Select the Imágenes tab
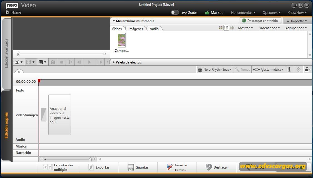Screen dimensions: 313x178 (136, 29)
